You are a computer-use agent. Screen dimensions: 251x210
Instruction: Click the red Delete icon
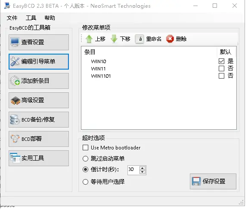point(170,39)
